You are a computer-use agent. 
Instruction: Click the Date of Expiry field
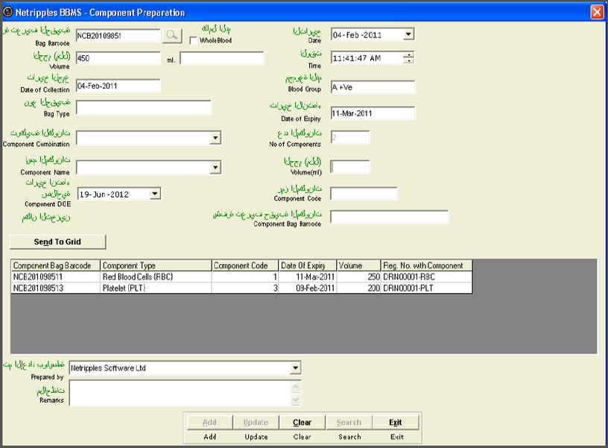tap(373, 113)
